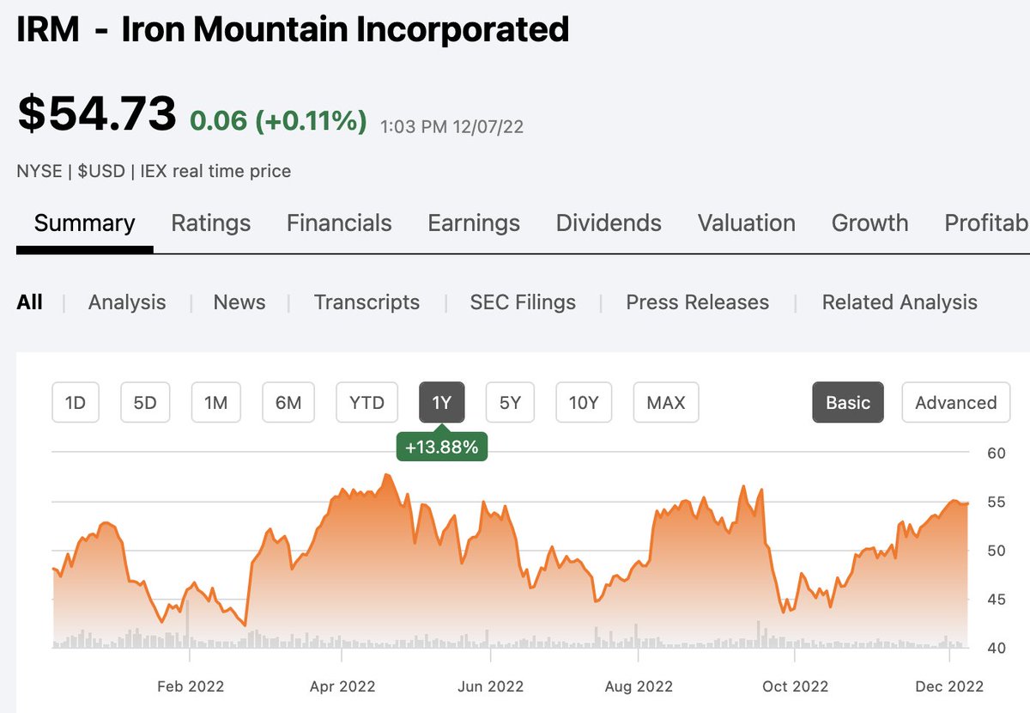Go to the Earnings tab
Screen dimensions: 1030x713
(x=474, y=223)
